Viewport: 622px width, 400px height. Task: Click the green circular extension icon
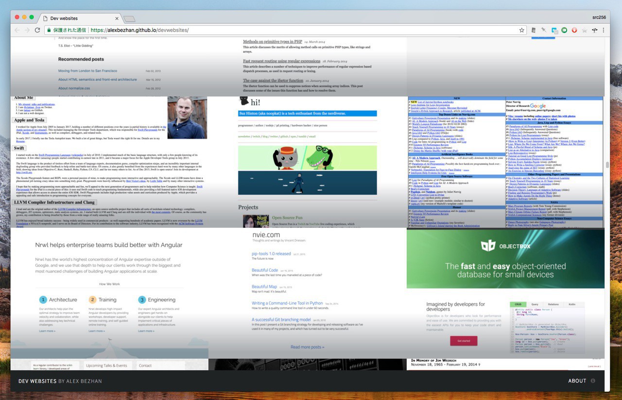[x=564, y=30]
